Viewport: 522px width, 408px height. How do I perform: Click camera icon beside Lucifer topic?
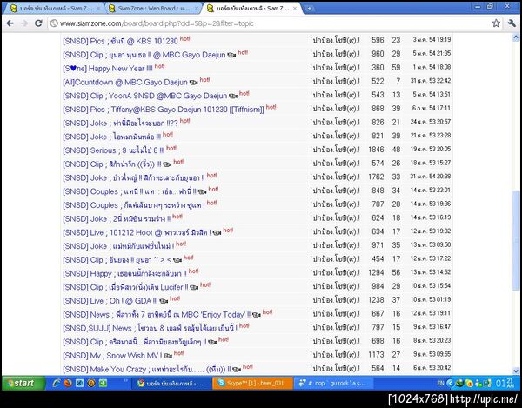point(194,288)
